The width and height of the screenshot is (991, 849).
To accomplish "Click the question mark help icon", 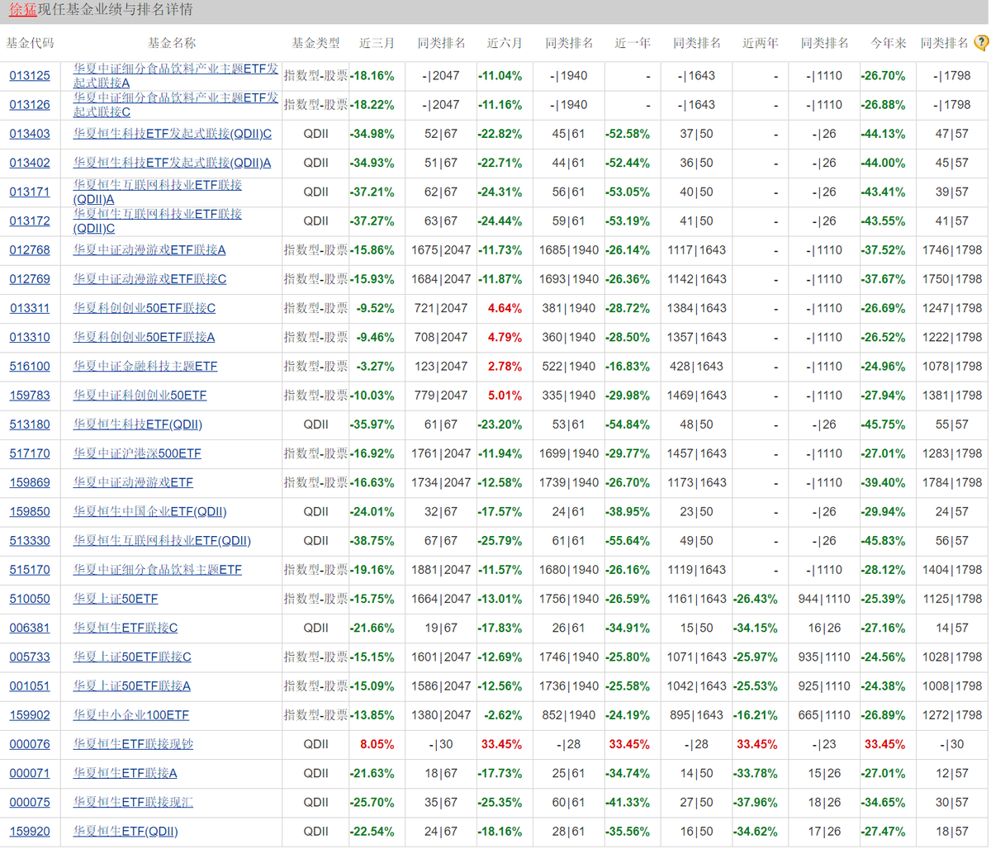I will (x=981, y=43).
